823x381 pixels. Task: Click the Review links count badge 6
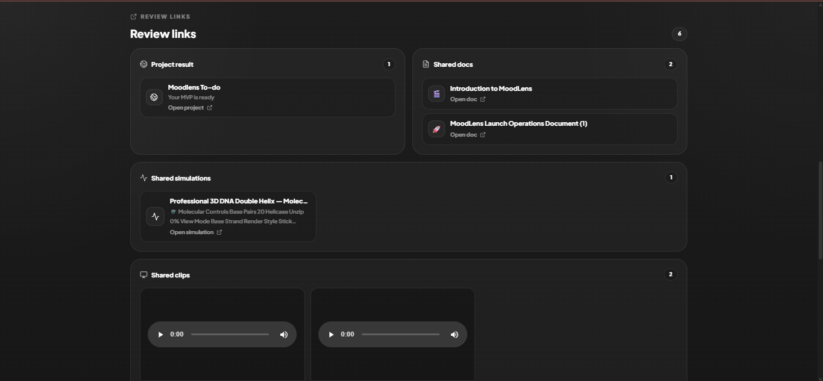coord(680,34)
